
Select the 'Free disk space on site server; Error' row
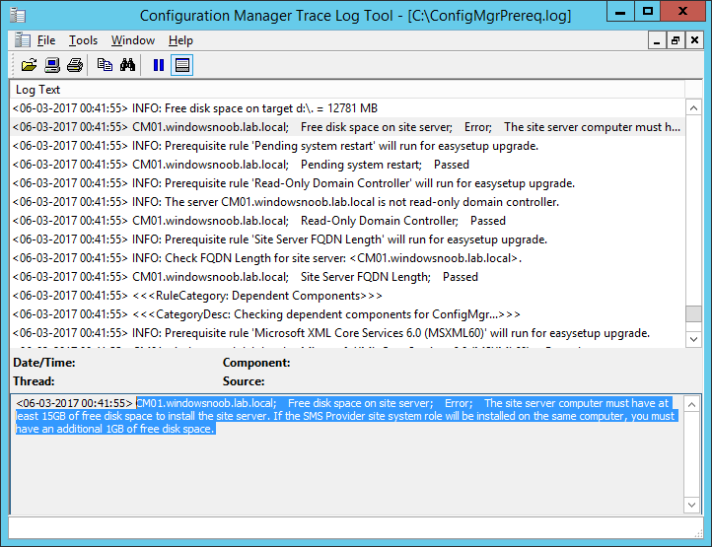coord(347,127)
